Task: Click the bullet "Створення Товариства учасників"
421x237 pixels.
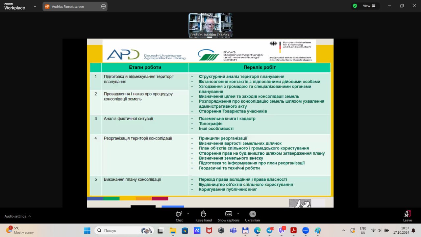Action: tap(233, 111)
